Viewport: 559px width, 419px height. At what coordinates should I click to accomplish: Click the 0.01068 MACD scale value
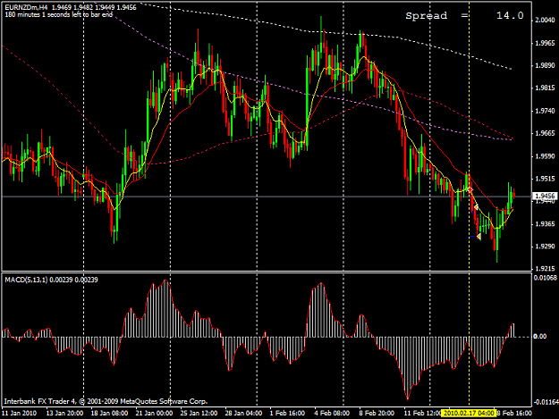tap(545, 278)
